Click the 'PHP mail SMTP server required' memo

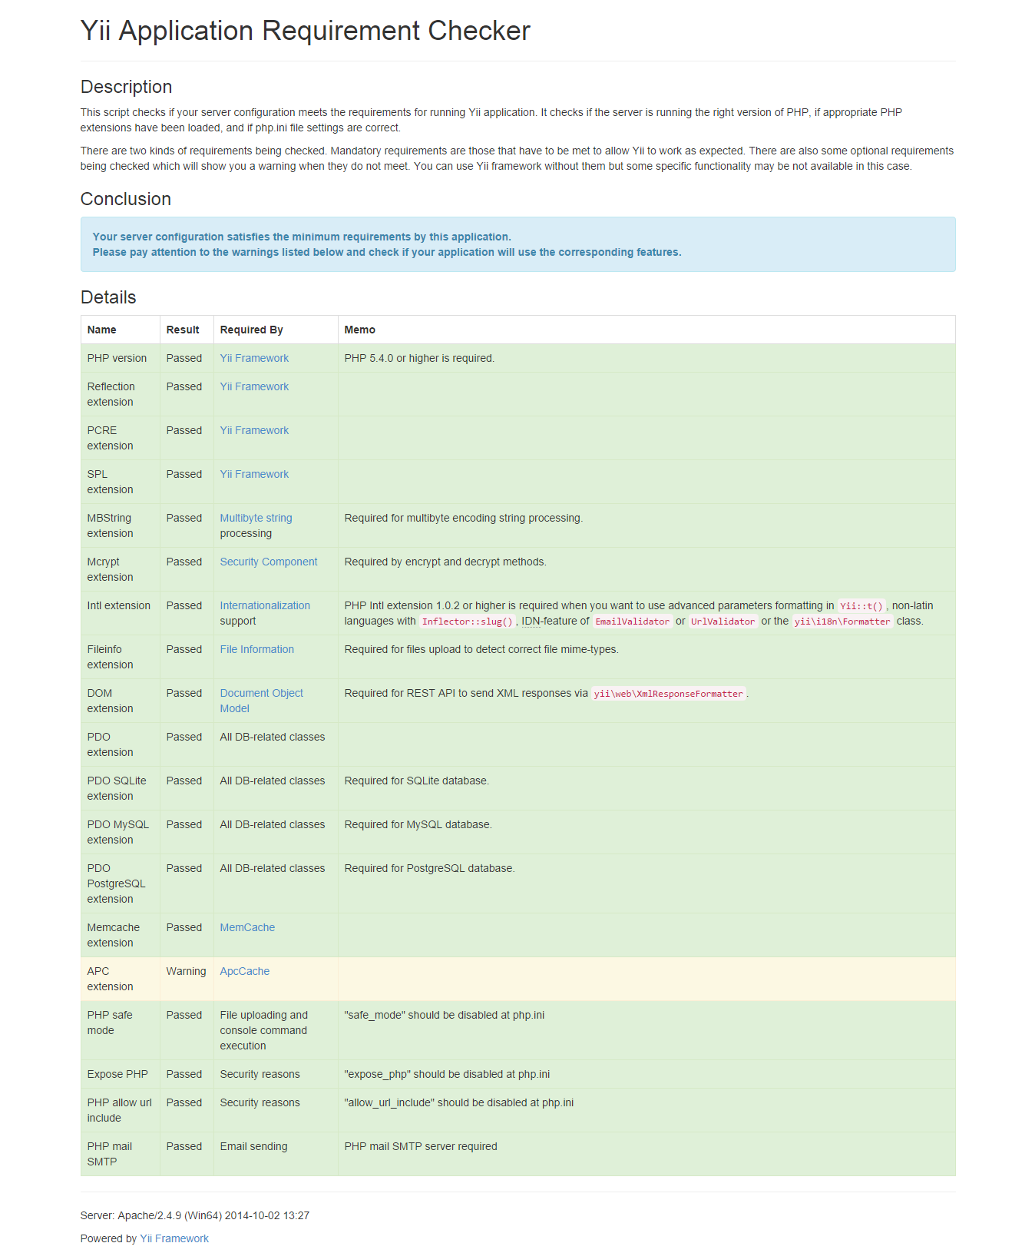coord(421,1146)
